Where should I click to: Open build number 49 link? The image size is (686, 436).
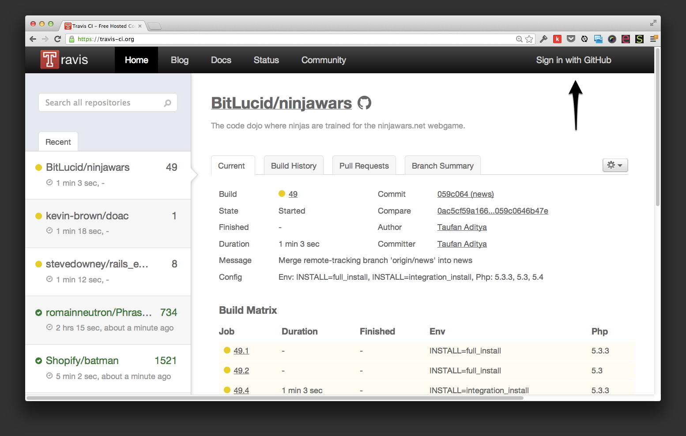(293, 194)
